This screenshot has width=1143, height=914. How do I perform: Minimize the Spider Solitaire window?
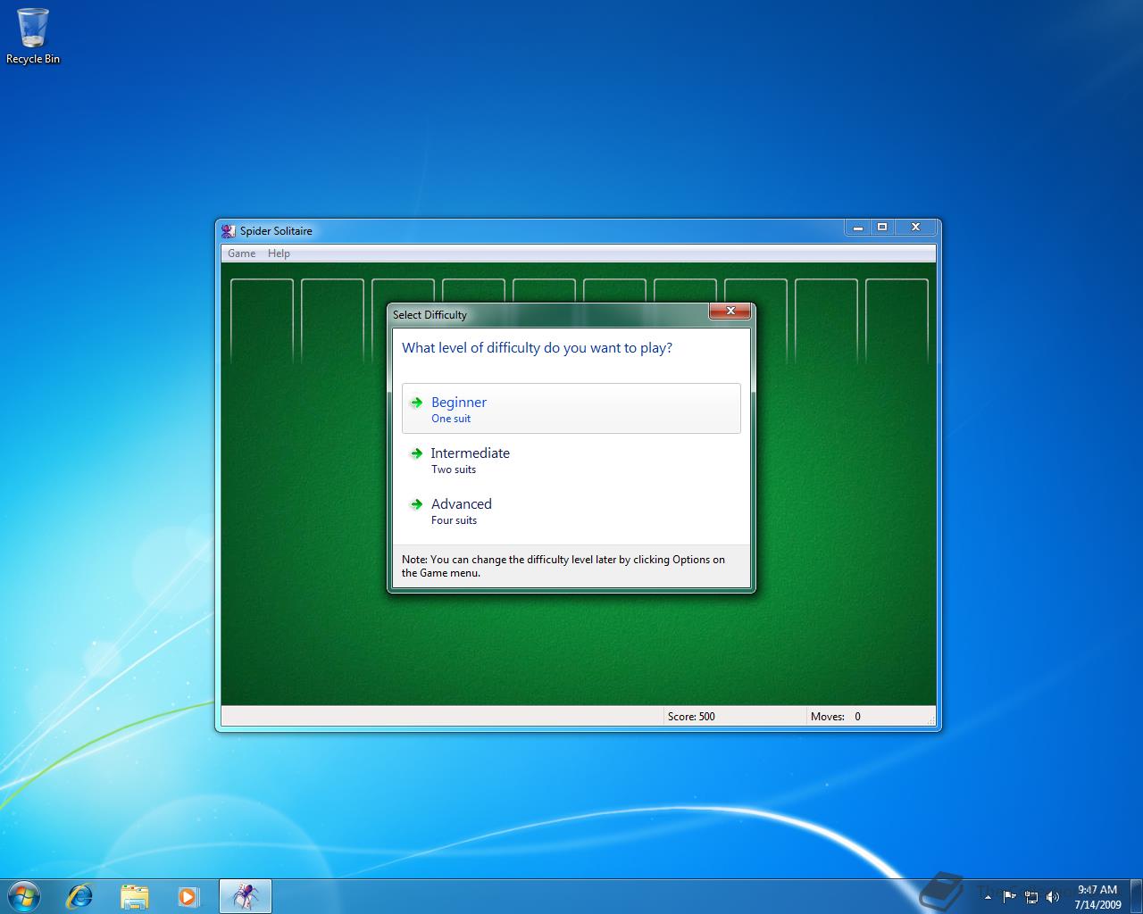pyautogui.click(x=857, y=228)
